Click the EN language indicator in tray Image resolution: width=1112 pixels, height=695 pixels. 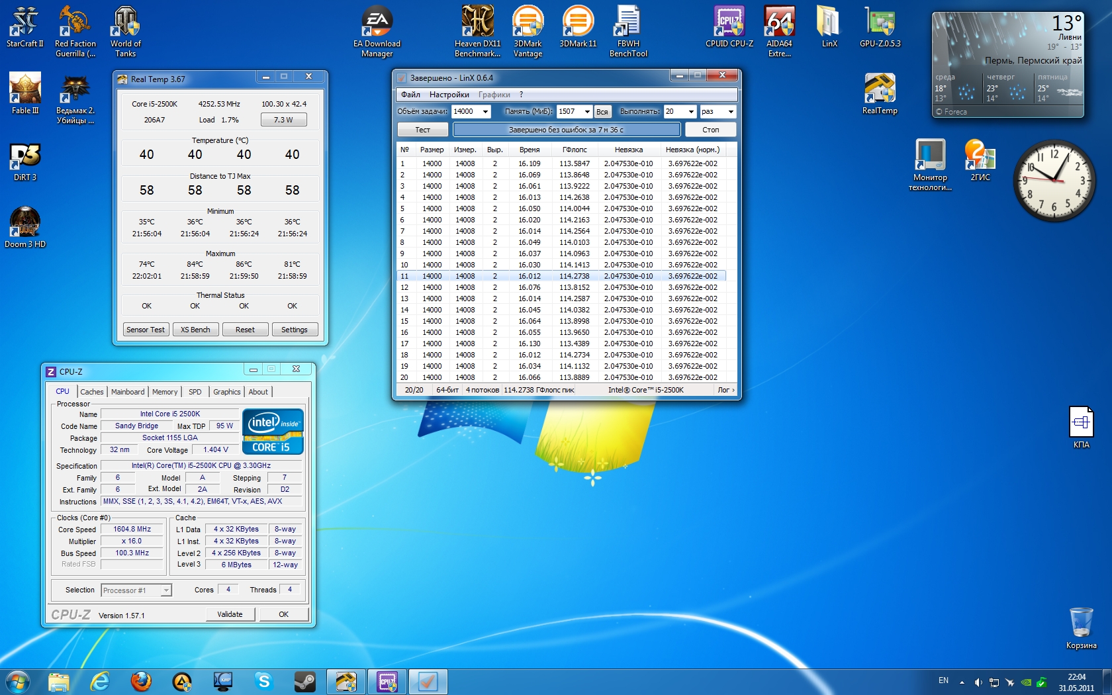coord(943,680)
